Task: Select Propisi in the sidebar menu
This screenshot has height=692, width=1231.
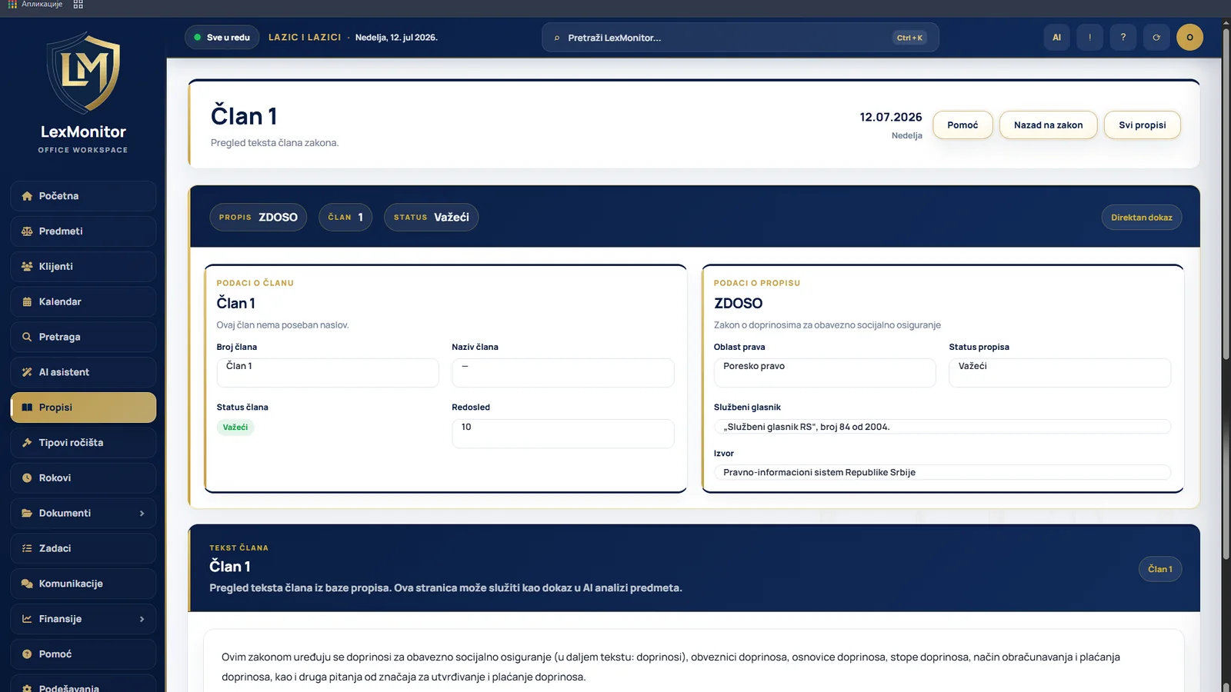Action: [83, 408]
